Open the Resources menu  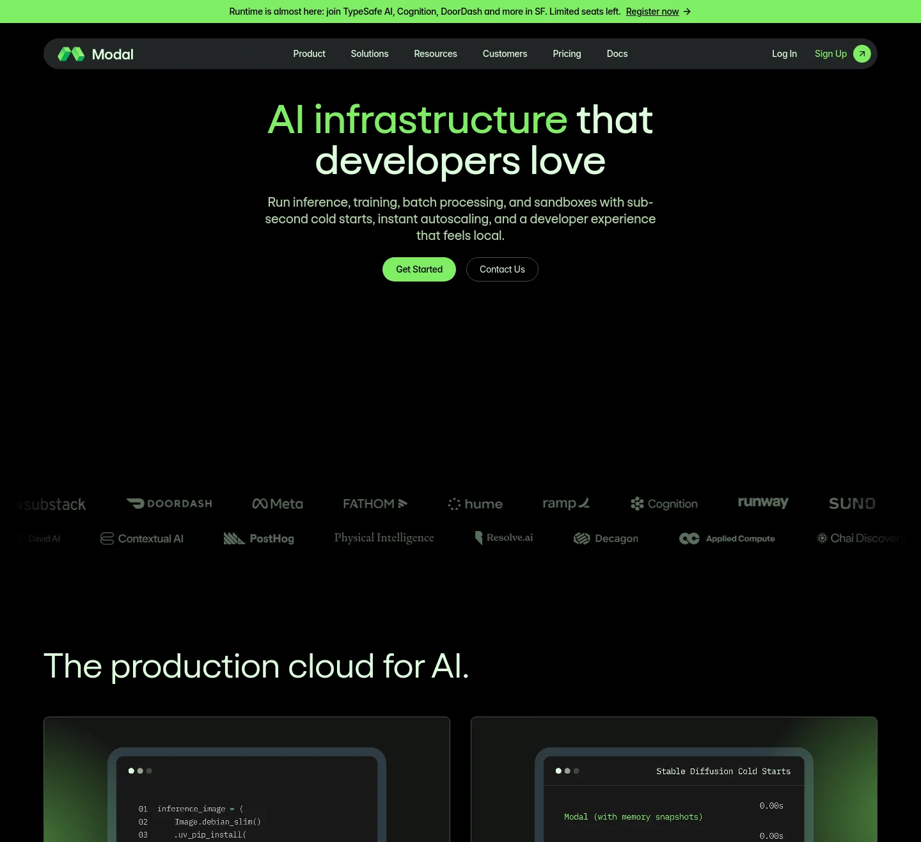(436, 54)
